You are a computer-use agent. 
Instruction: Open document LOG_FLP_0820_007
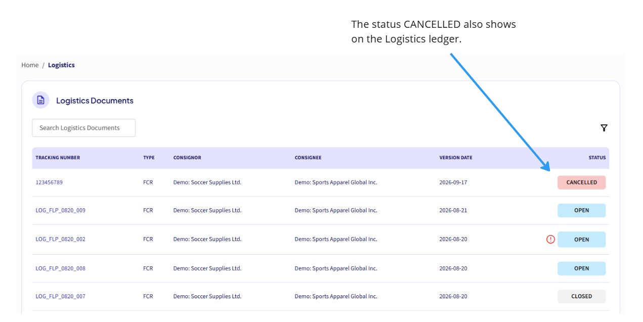click(x=60, y=296)
